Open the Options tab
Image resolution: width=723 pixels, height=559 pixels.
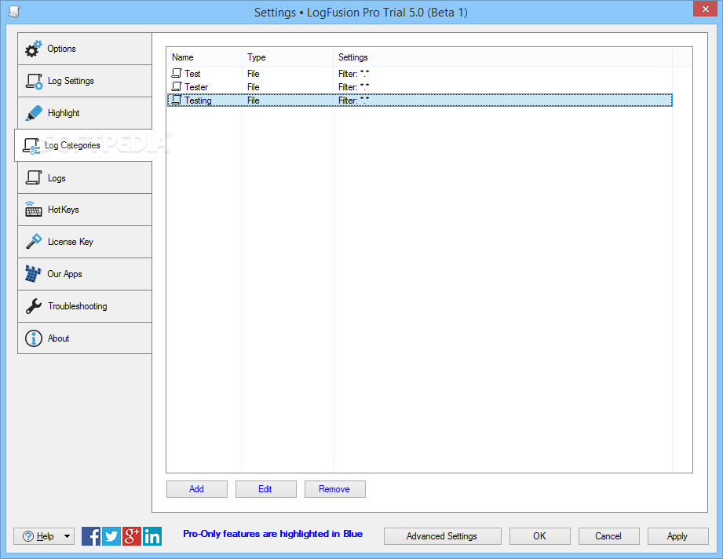coord(85,49)
